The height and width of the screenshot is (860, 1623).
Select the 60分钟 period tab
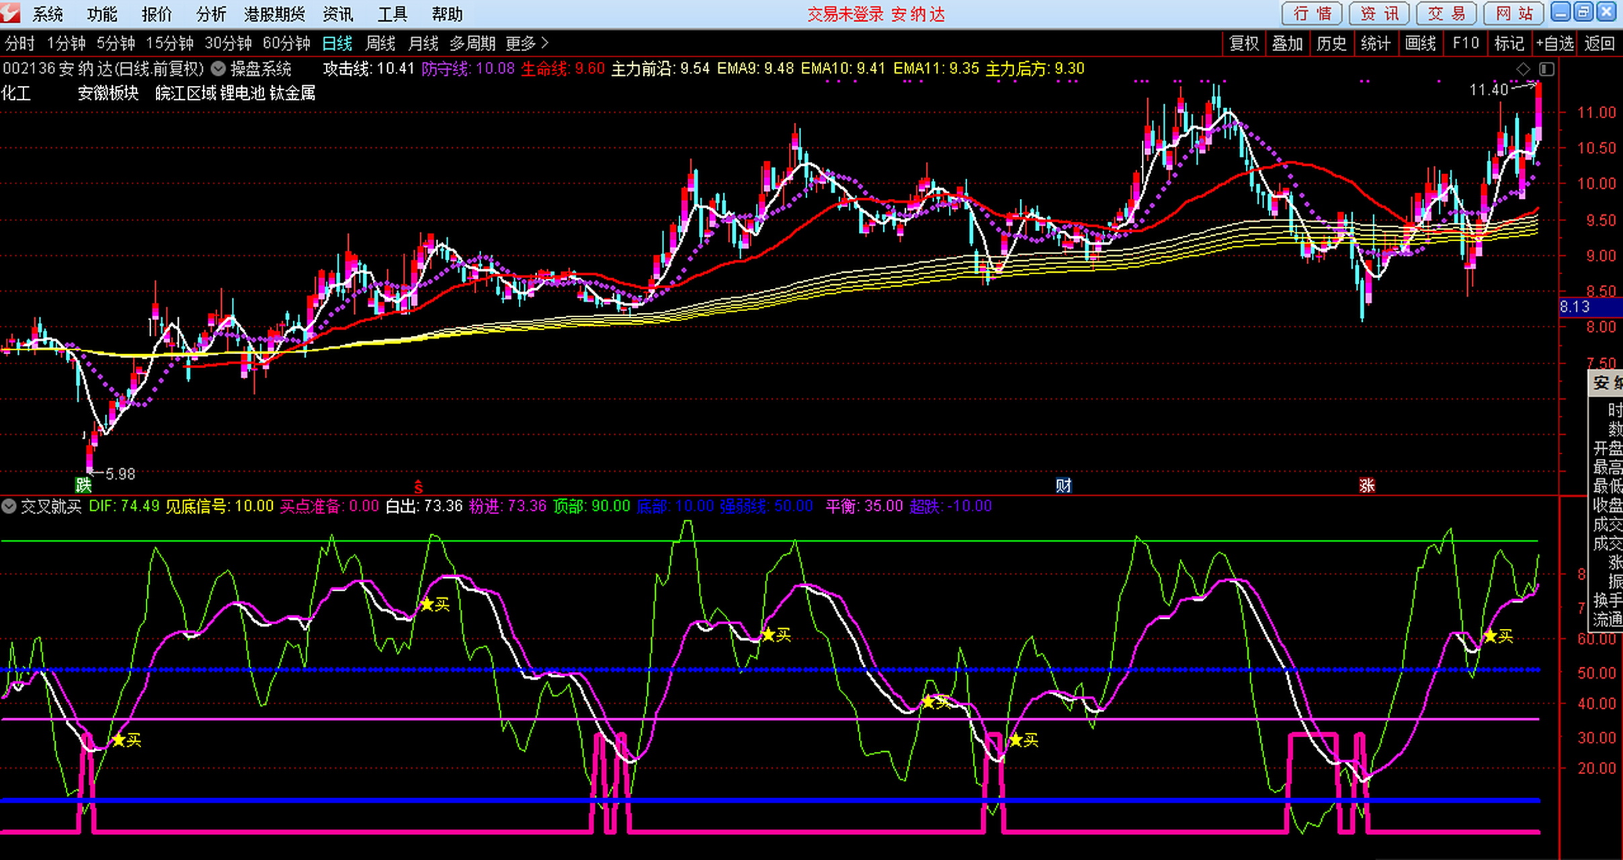(286, 44)
